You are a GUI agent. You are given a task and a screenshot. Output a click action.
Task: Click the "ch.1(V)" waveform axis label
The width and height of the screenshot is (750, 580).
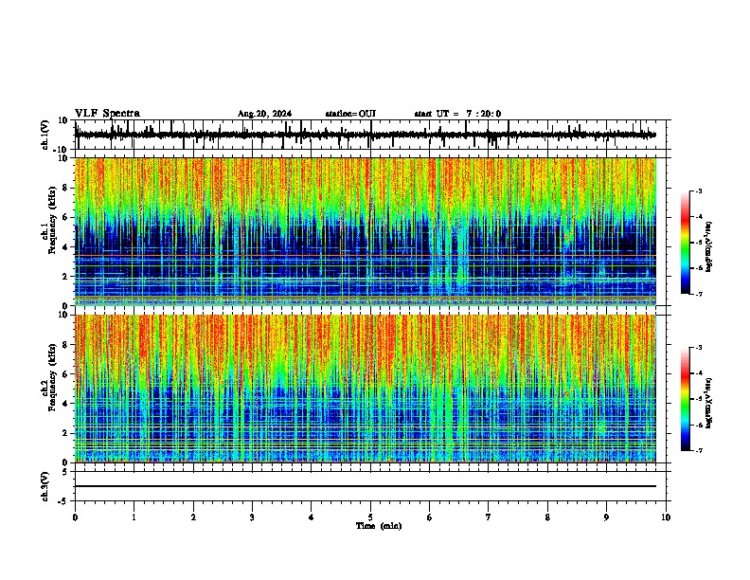pos(45,135)
